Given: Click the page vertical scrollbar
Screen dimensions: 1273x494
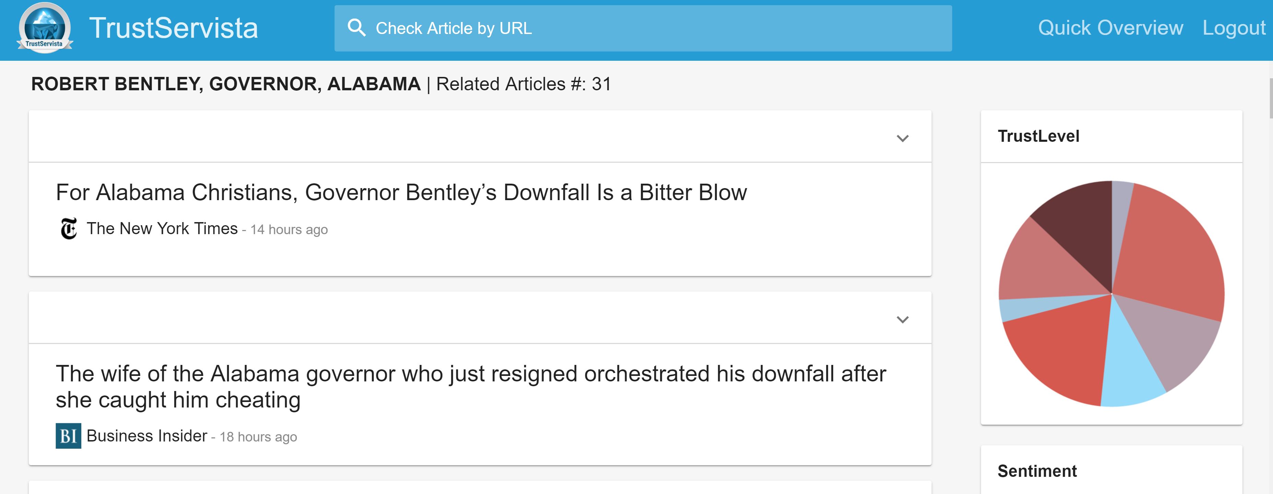Looking at the screenshot, I should pos(1270,99).
